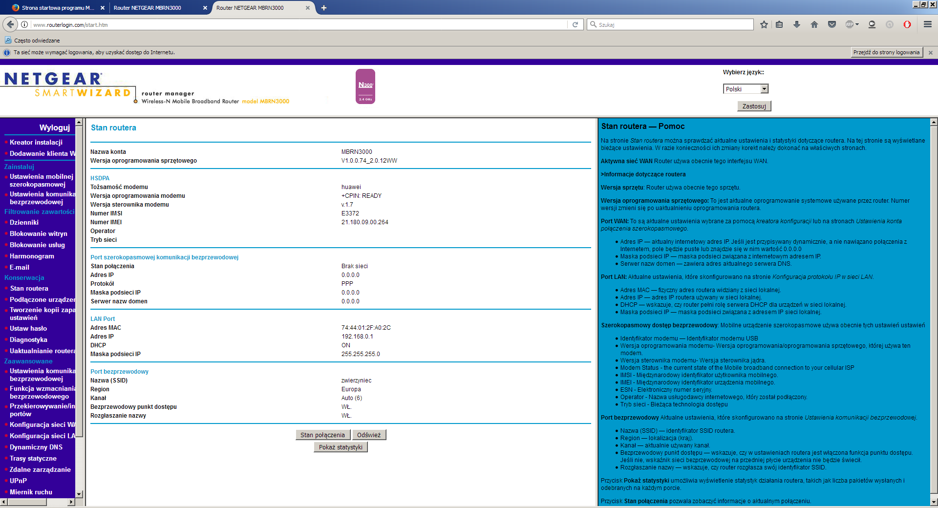
Task: Click Wyloguj in the sidebar
Action: coord(55,127)
